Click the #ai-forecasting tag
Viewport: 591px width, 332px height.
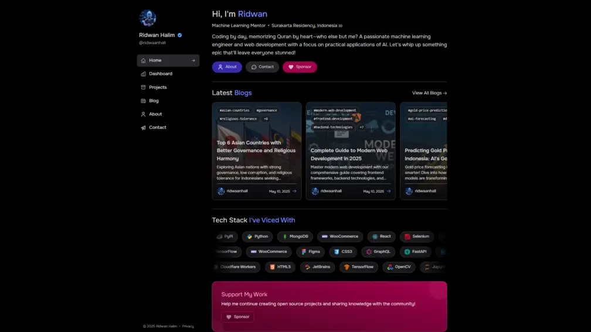(422, 118)
